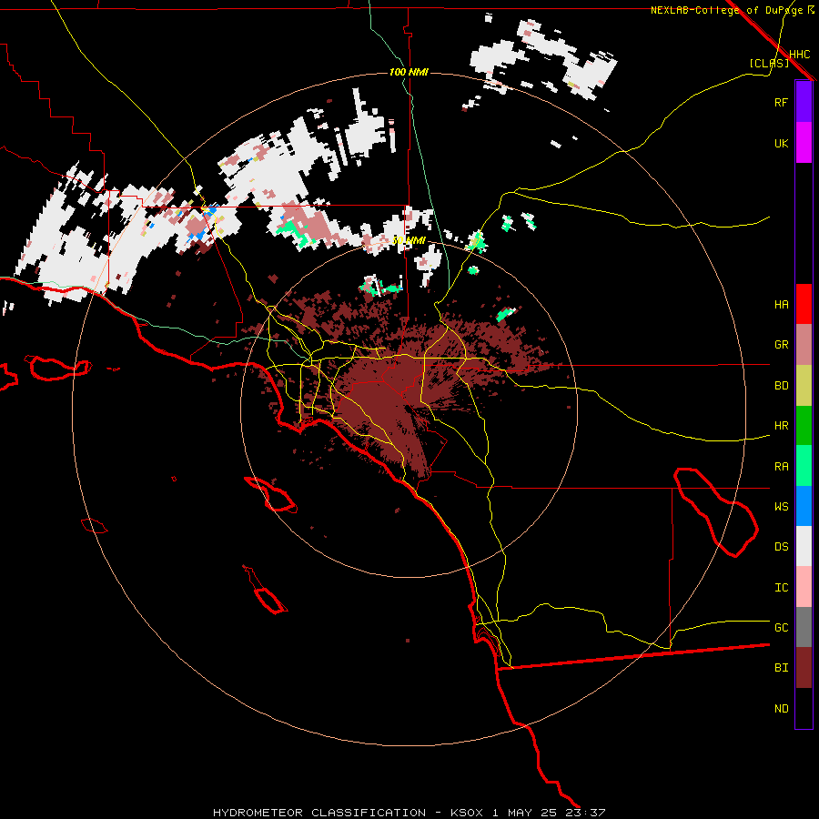Click the RF purple legend swatch

[804, 102]
